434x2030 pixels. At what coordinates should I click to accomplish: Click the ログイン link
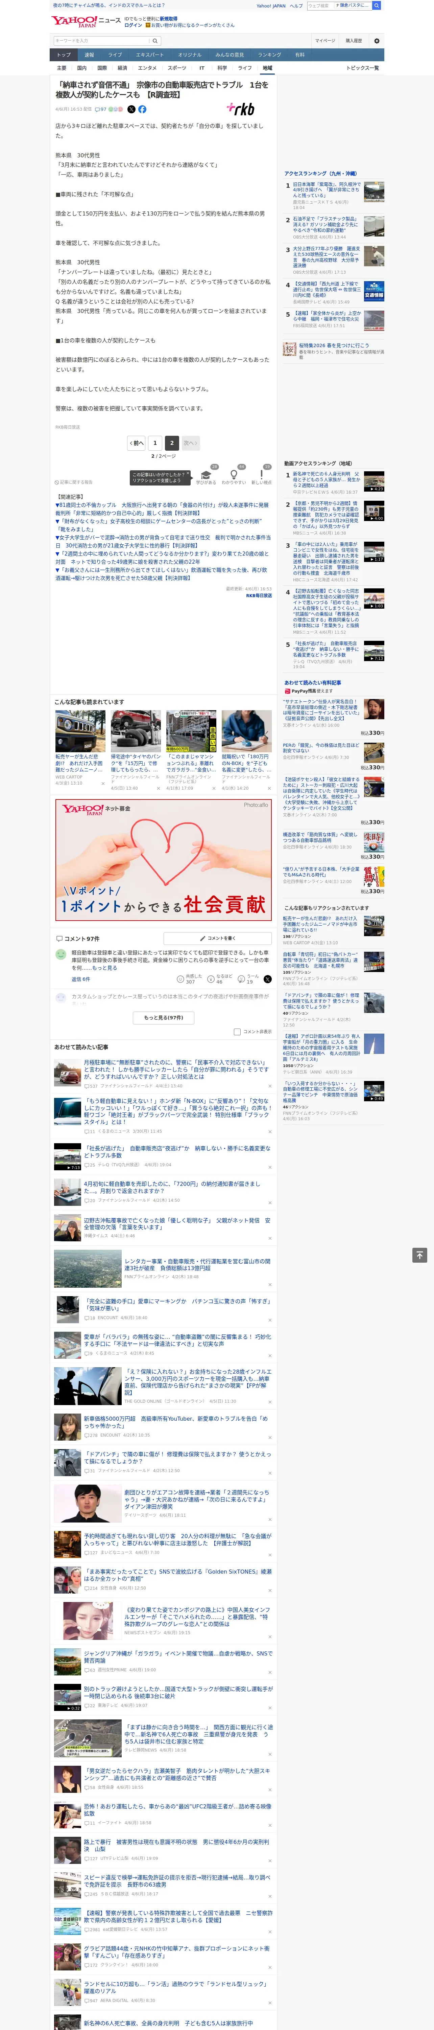[x=133, y=25]
